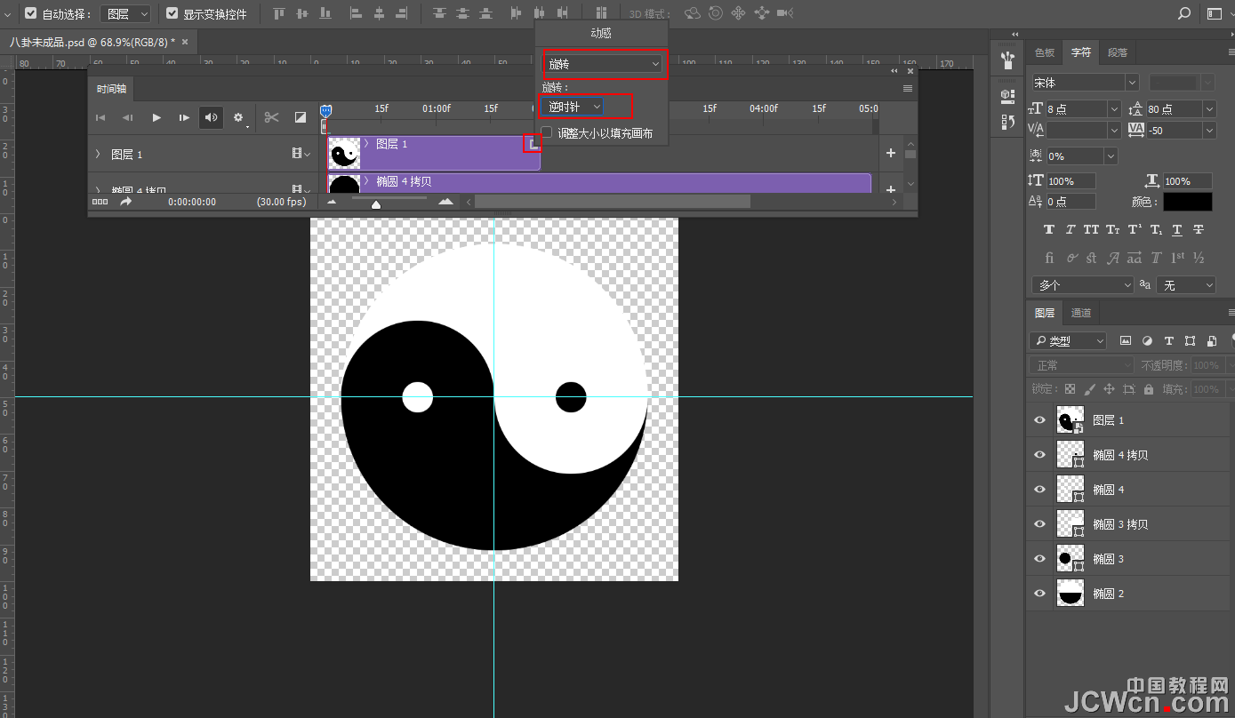1235x718 pixels.
Task: Hide the 图层 1 layer
Action: click(1039, 419)
